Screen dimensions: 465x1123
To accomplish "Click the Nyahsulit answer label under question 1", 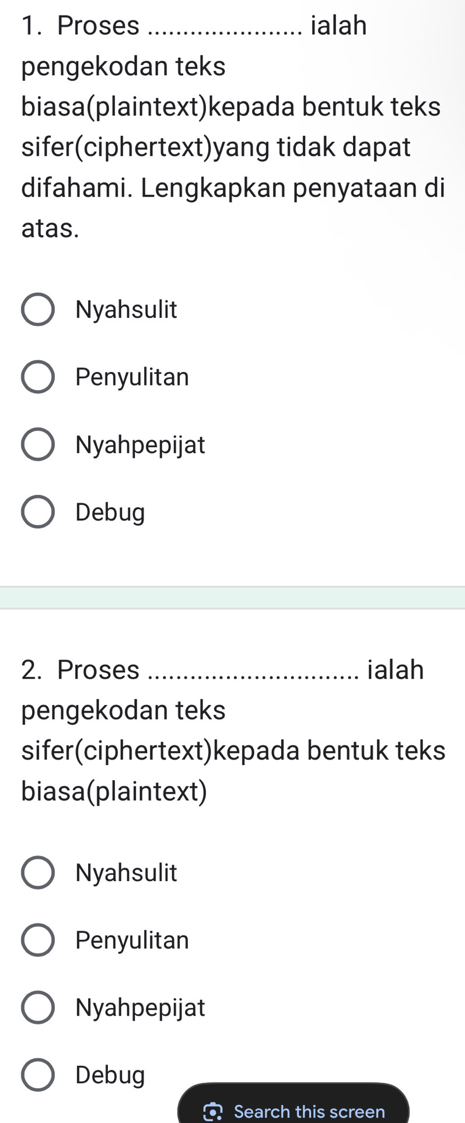I will [126, 310].
